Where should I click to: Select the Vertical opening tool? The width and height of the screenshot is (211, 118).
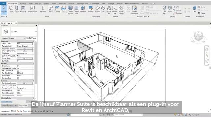pyautogui.click(x=177, y=10)
